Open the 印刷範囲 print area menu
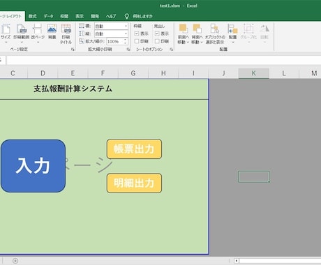The height and width of the screenshot is (265, 321). point(22,34)
